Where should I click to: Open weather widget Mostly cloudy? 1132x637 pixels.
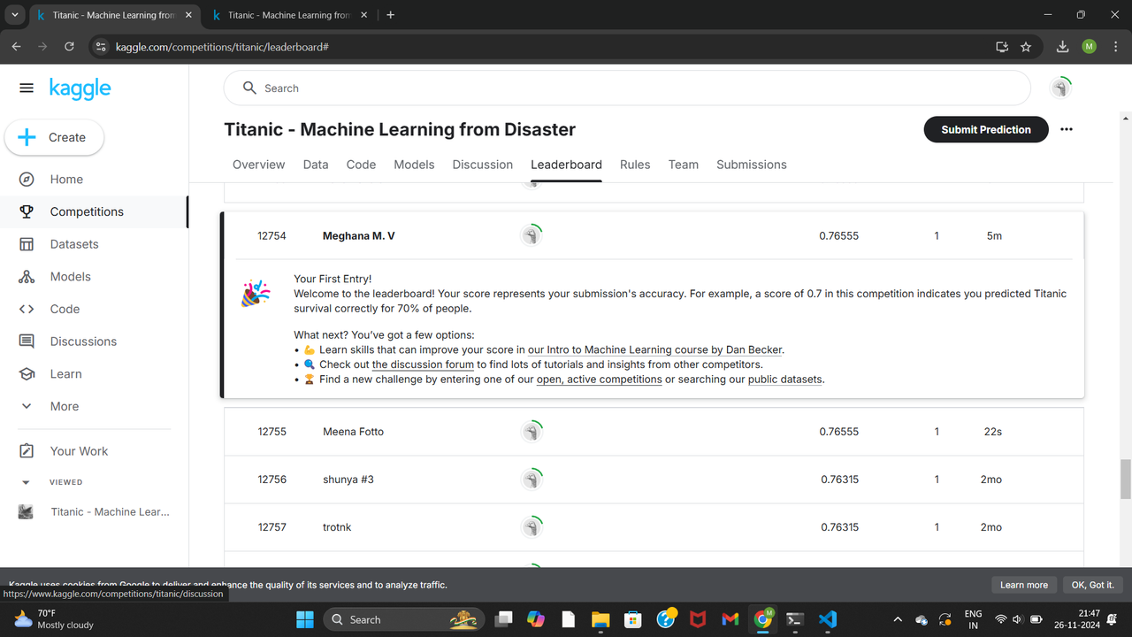53,619
